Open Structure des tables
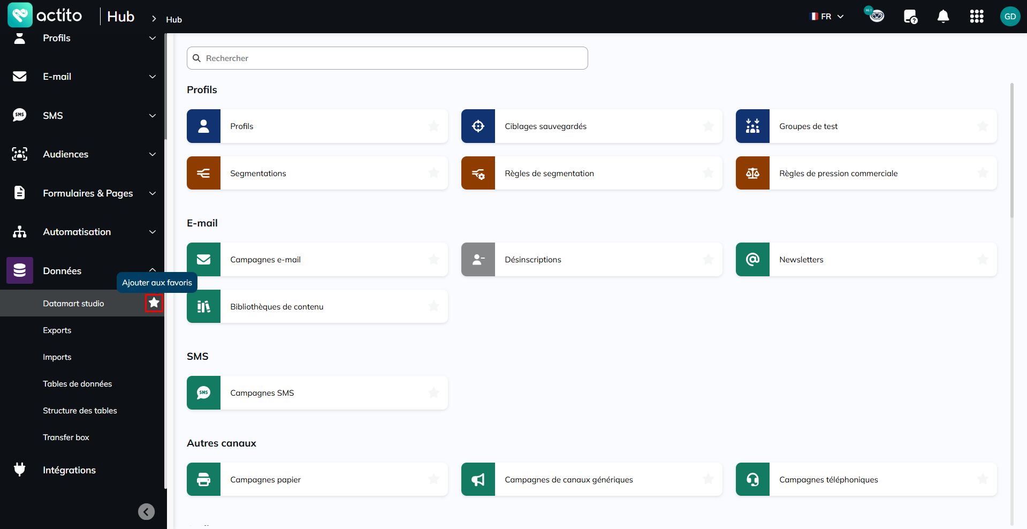Image resolution: width=1027 pixels, height=529 pixels. pyautogui.click(x=80, y=411)
